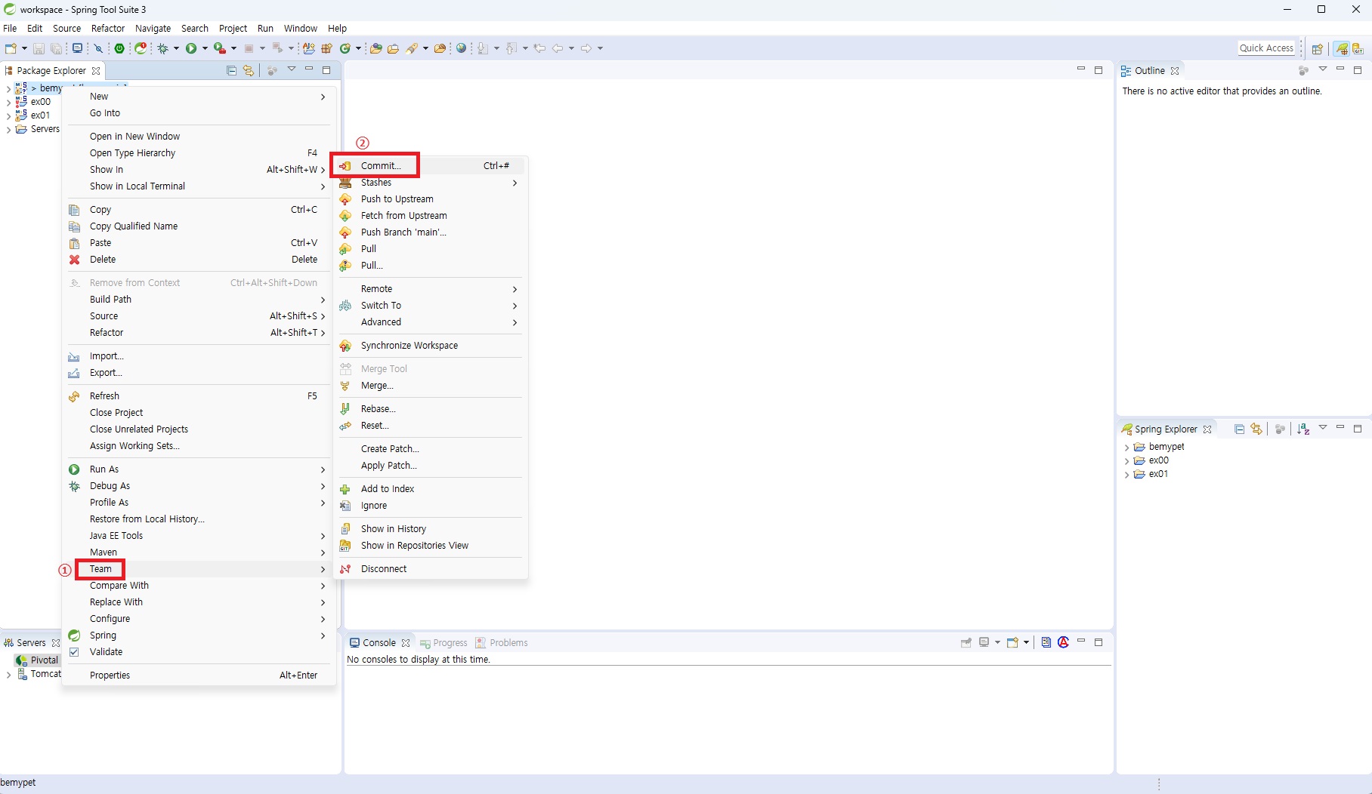Toggle the Validate checkbox menu item
The image size is (1372, 794).
pos(74,652)
